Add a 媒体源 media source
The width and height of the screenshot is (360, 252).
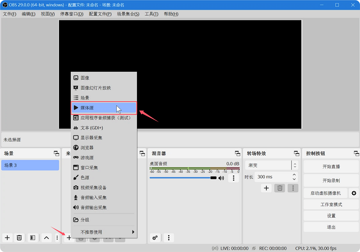tap(104, 108)
